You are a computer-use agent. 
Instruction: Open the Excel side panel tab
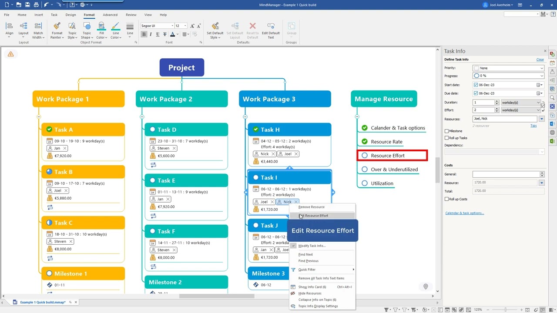(x=552, y=141)
